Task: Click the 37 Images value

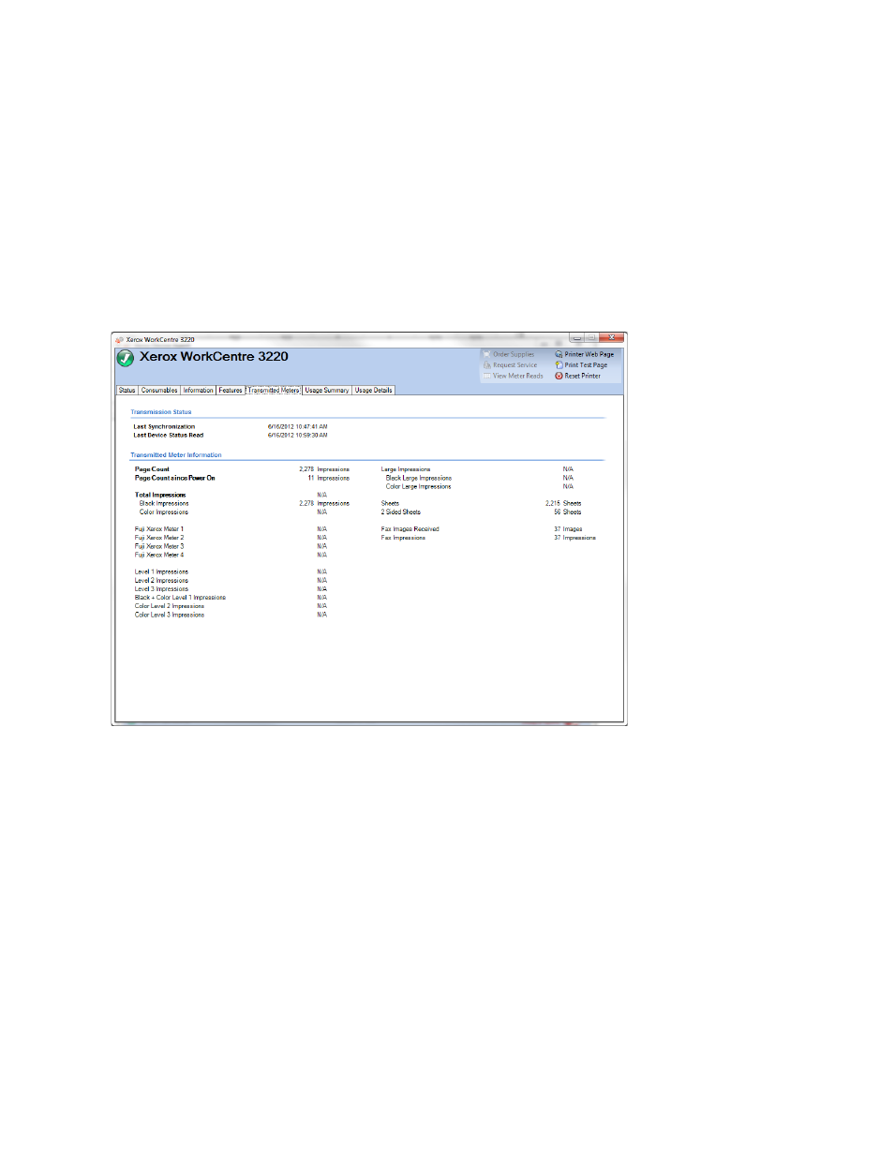Action: click(x=568, y=529)
